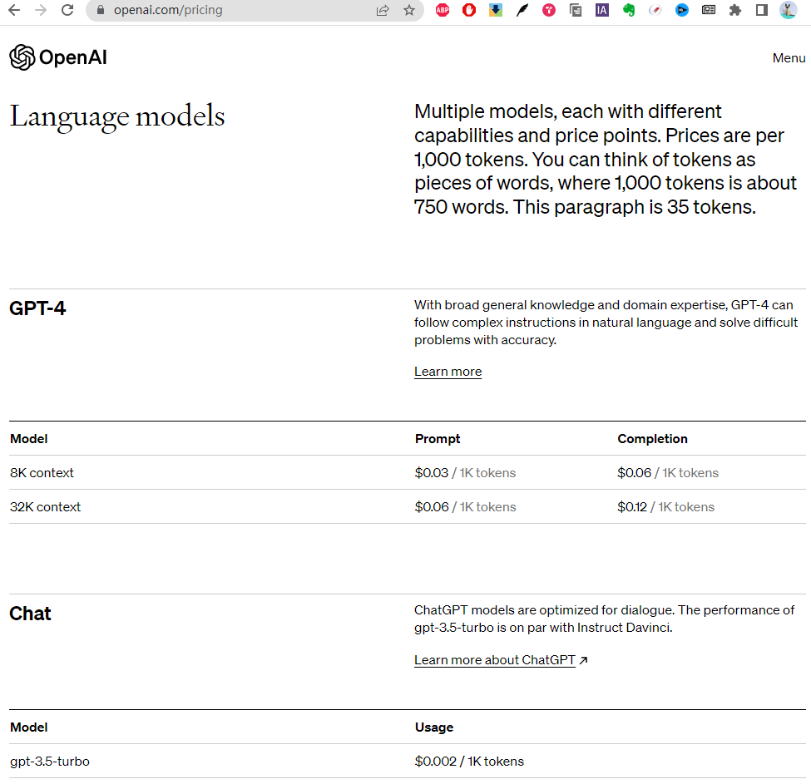Reload the OpenAI pricing page
The height and width of the screenshot is (784, 811).
(67, 10)
